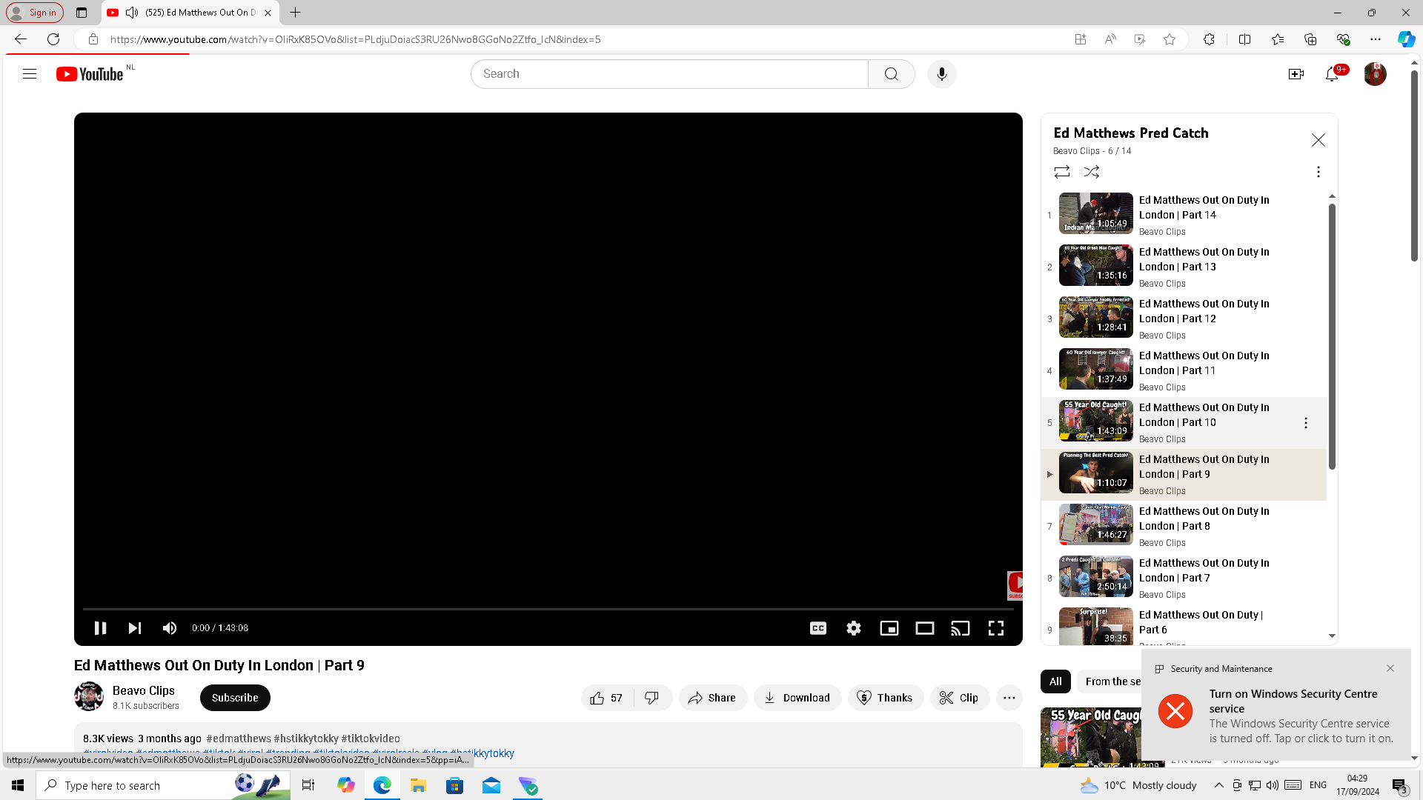Focus the YouTube search box
1423x800 pixels.
tap(669, 74)
